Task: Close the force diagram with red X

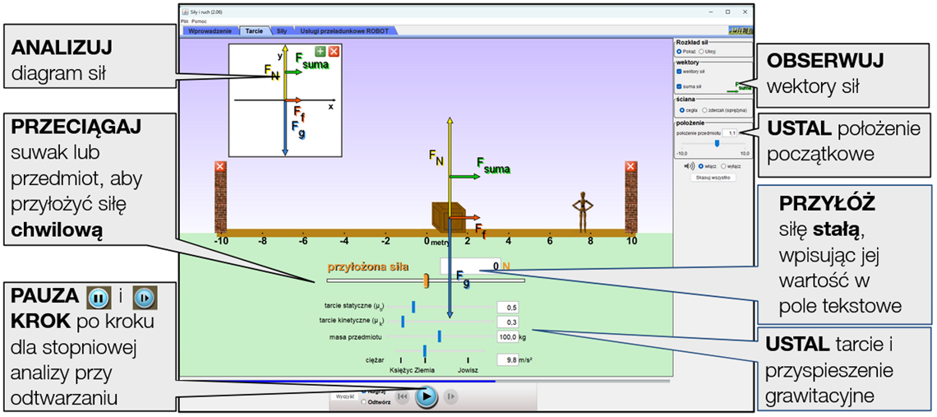Action: pos(334,52)
